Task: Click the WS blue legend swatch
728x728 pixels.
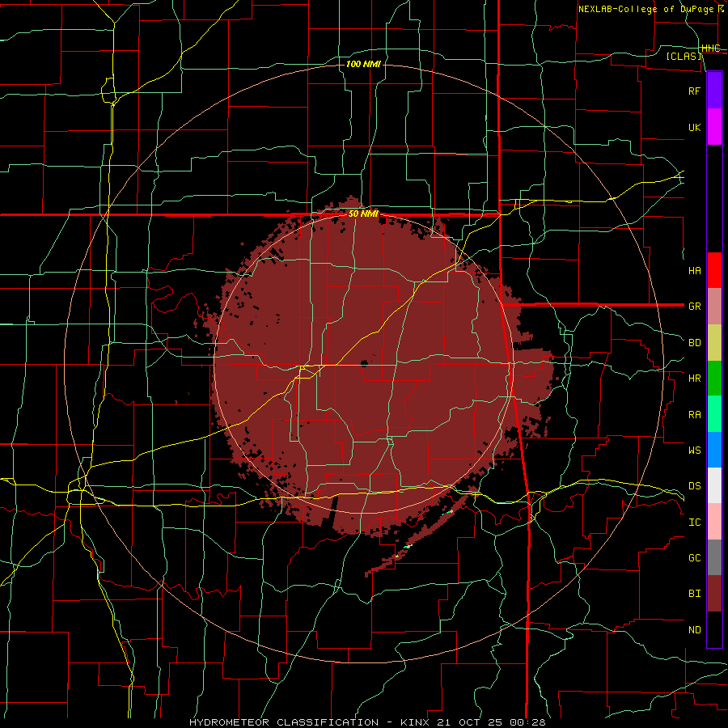Action: tap(714, 450)
